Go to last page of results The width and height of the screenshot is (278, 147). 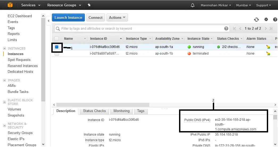(x=271, y=28)
